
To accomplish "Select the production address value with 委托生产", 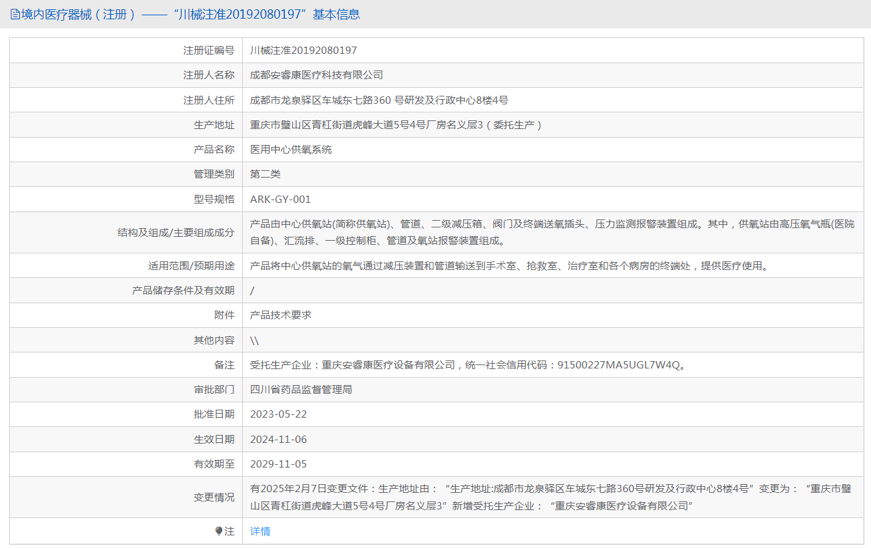I will pyautogui.click(x=397, y=125).
